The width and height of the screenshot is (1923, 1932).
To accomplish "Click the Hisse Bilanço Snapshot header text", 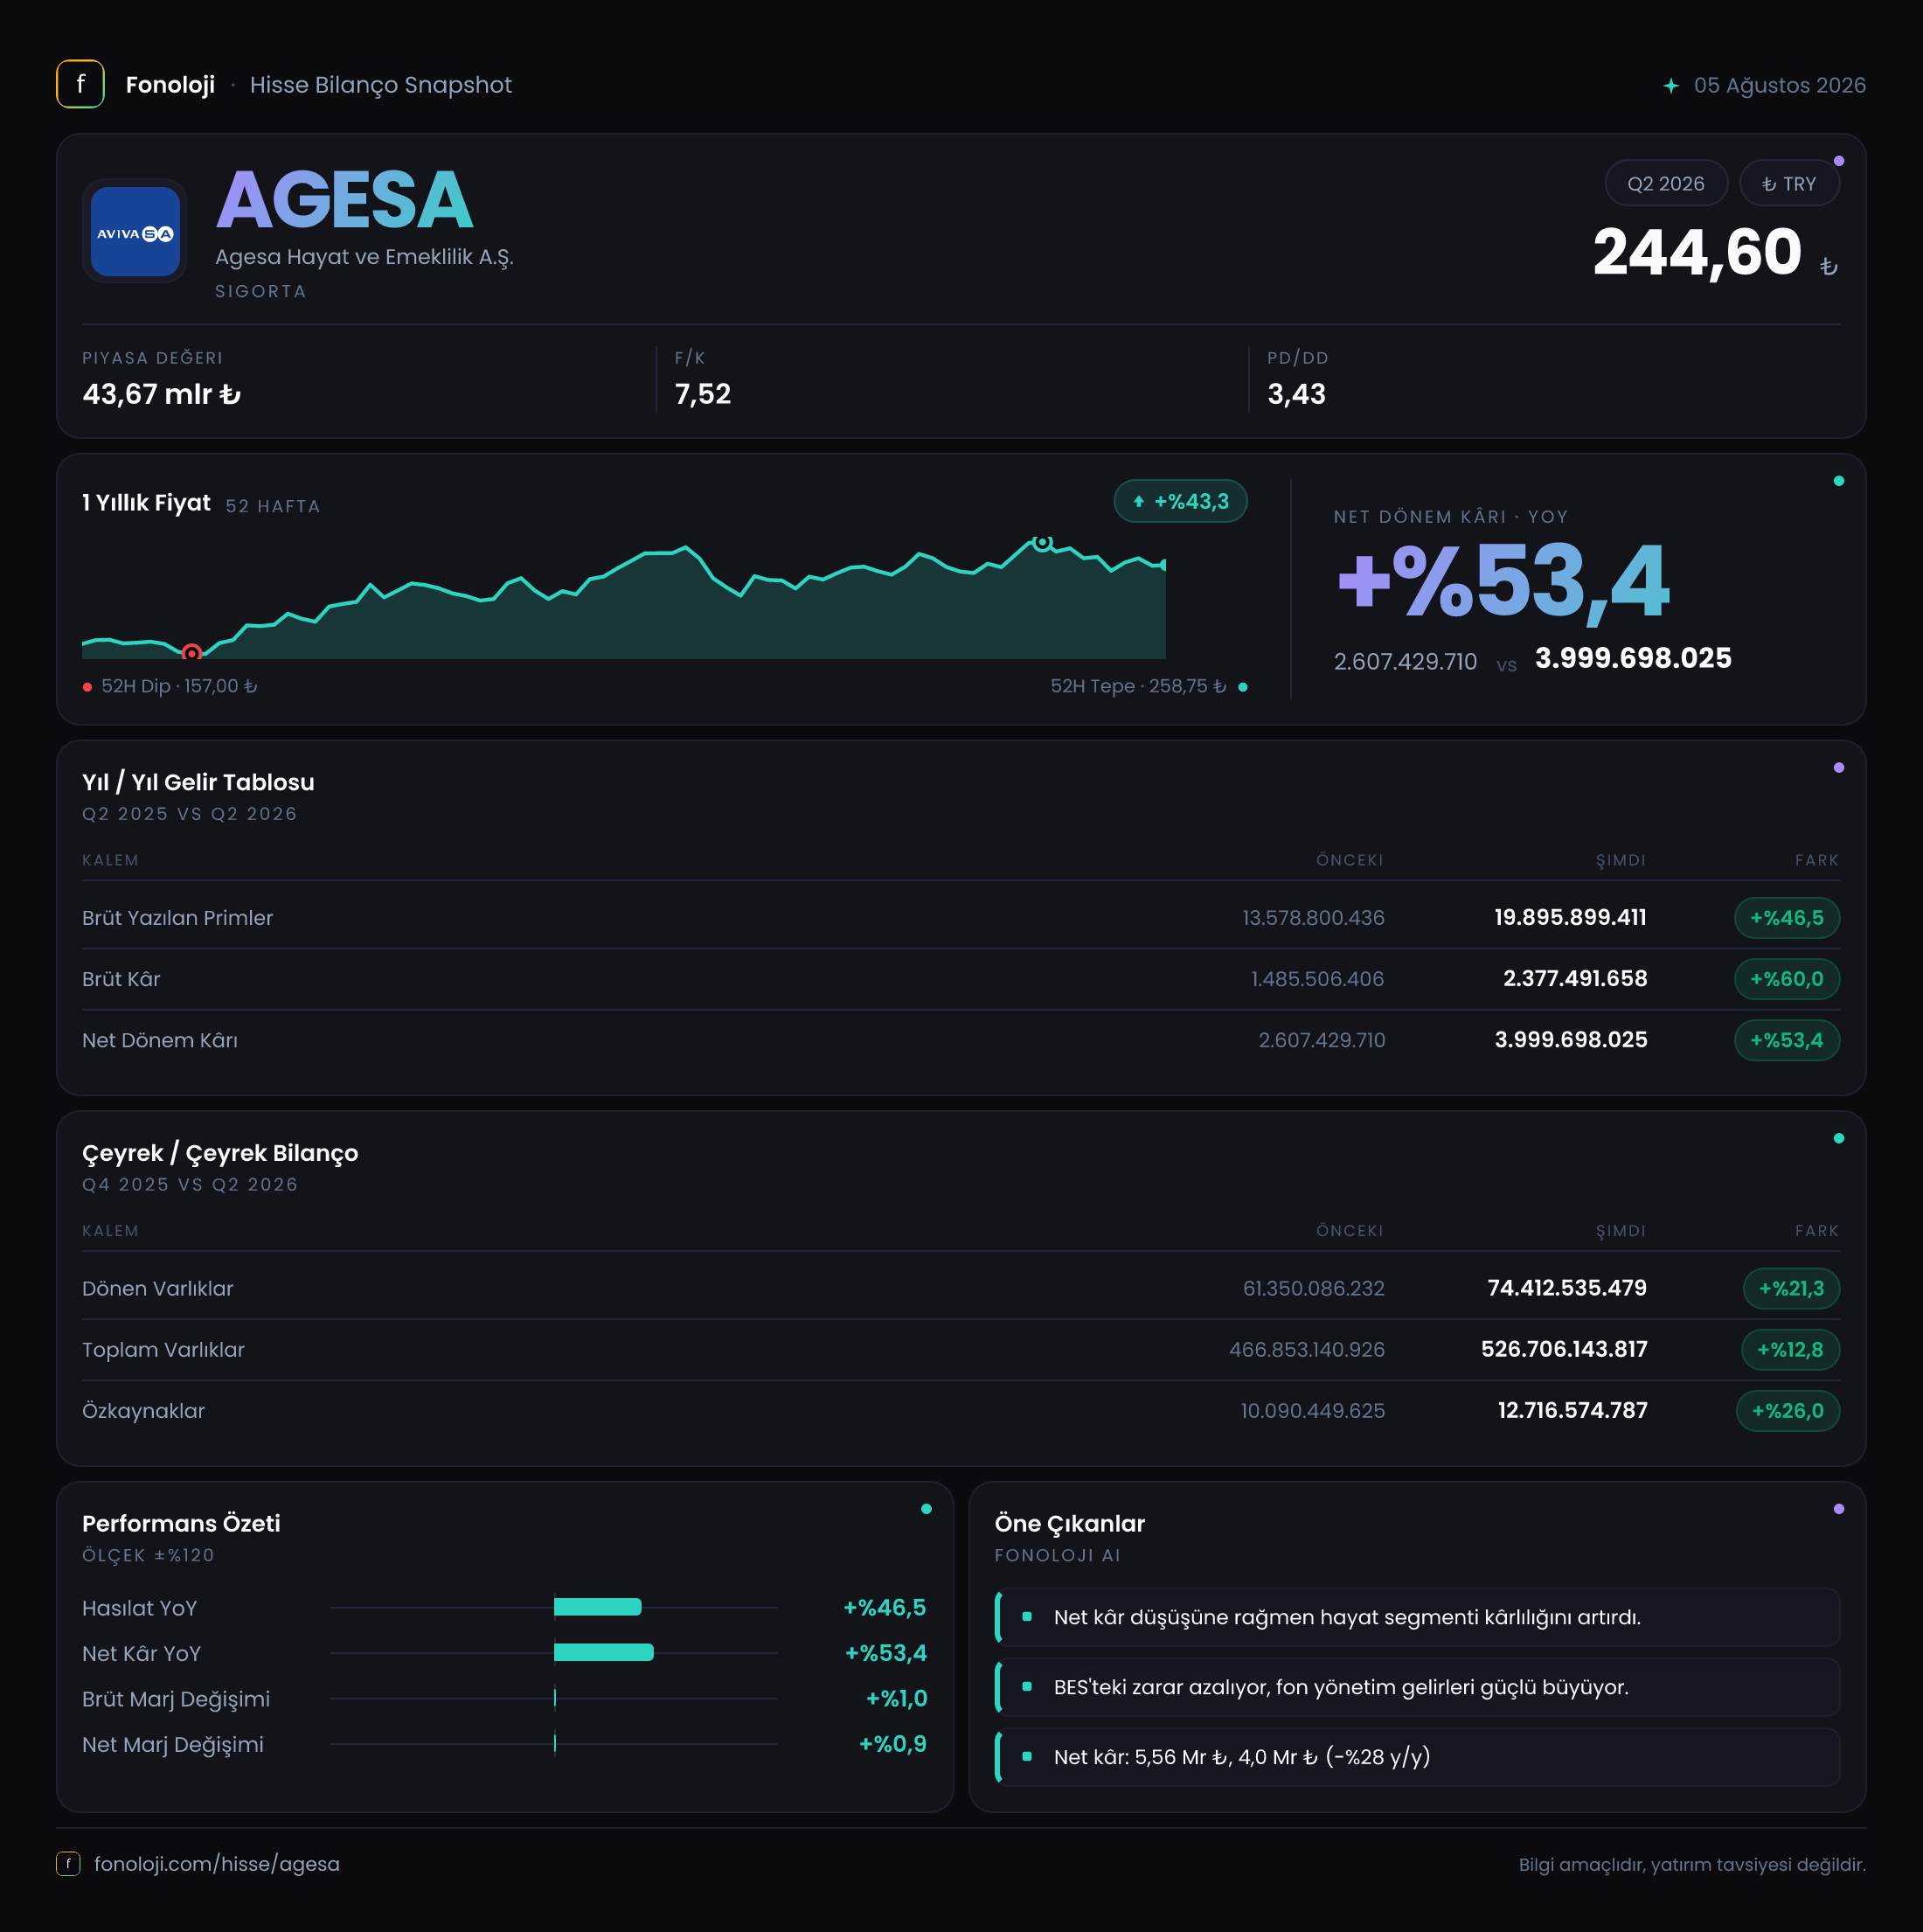I will [381, 85].
